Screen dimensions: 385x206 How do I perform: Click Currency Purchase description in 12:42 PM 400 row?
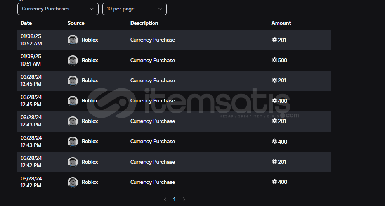(153, 182)
